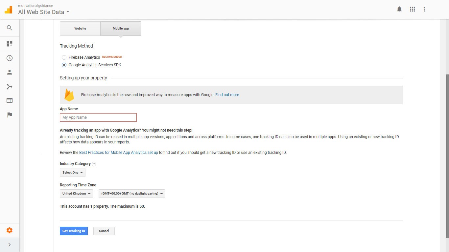Open Admin gear icon
Viewport: 449px width, 252px height.
click(10, 230)
